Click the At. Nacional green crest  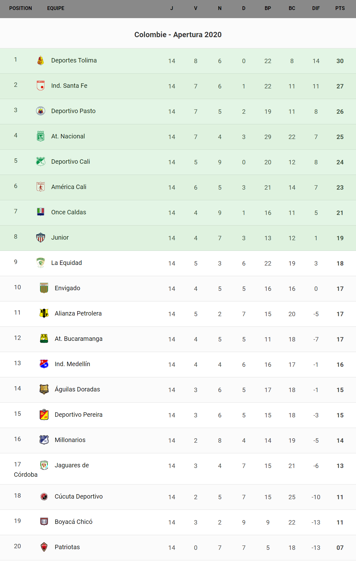pyautogui.click(x=41, y=136)
